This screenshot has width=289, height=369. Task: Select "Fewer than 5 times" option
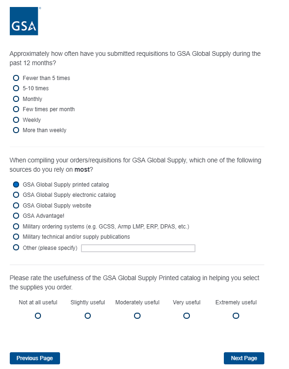pyautogui.click(x=16, y=78)
